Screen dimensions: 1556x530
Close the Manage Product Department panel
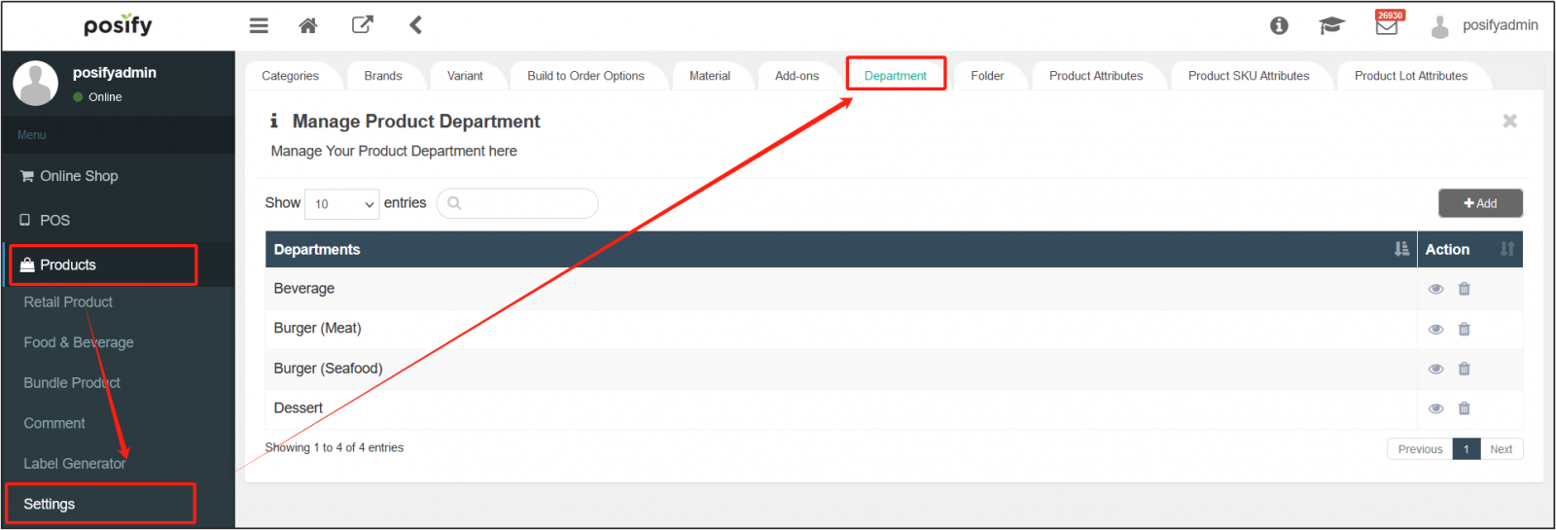point(1509,121)
